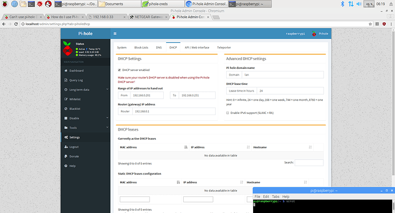The width and height of the screenshot is (395, 213).
Task: Edit the Pi-hole domain name field
Action: (283, 75)
